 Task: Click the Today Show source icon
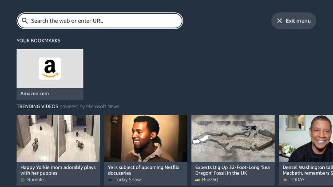coord(110,180)
